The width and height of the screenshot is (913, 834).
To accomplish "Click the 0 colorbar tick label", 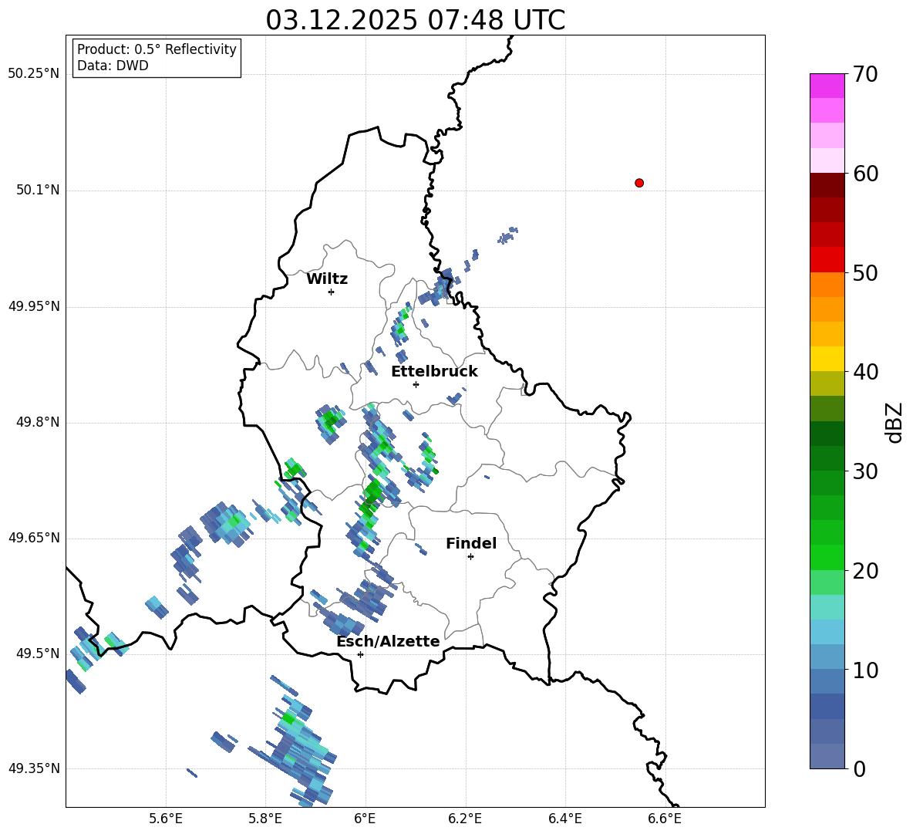I will click(859, 769).
